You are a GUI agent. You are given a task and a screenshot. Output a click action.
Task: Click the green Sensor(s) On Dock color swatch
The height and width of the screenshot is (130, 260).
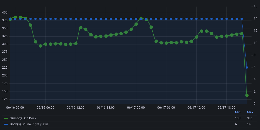[x=6, y=118]
